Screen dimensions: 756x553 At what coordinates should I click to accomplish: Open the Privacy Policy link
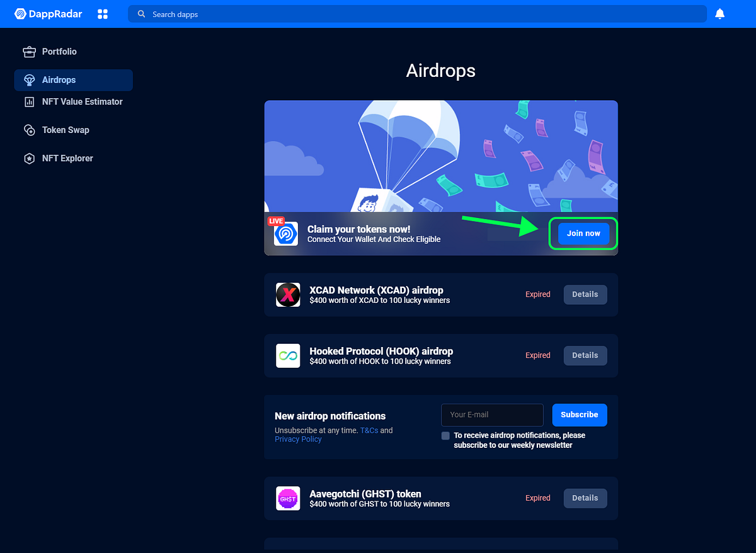coord(298,440)
